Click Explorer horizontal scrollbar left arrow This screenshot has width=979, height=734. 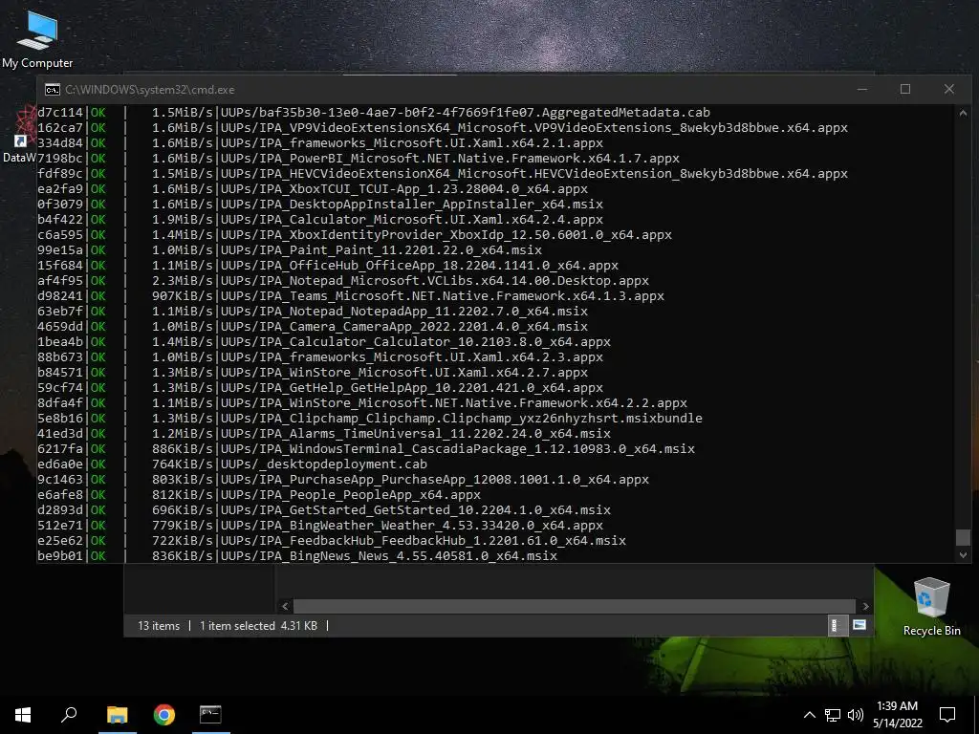[x=285, y=606]
